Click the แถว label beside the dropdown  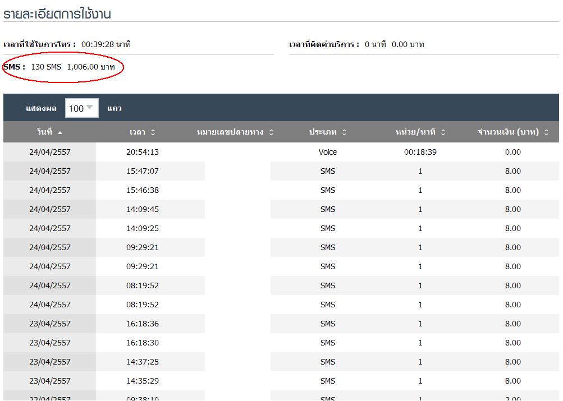(114, 108)
